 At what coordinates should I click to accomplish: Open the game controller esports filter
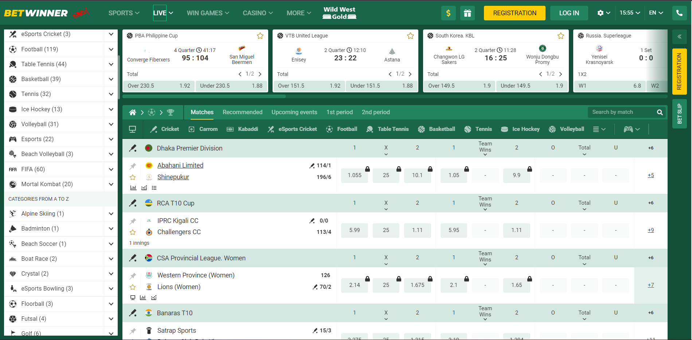coord(632,129)
